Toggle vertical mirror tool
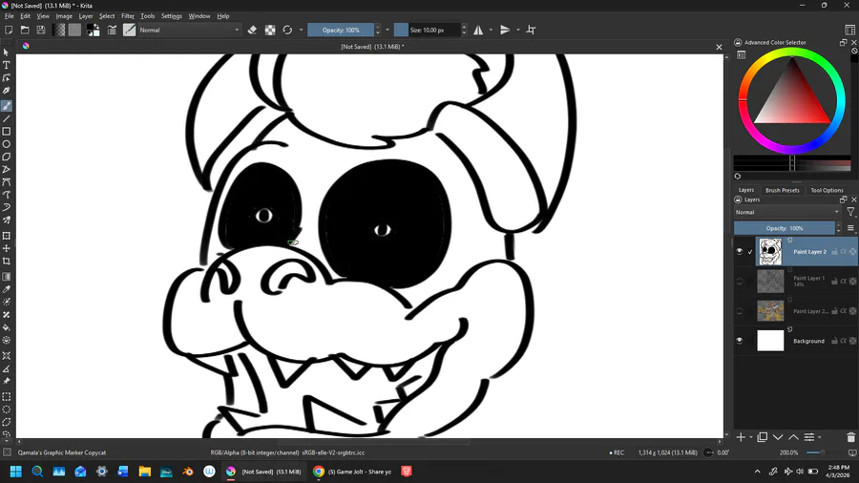Screen dimensions: 859x483 505,31
